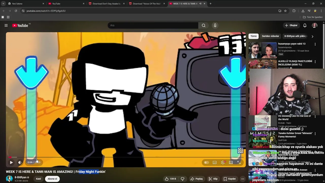Screen dimensions: 325x183
Task: Select the 8-BitRyan adlı yükleyen chip
Action: pos(295,36)
